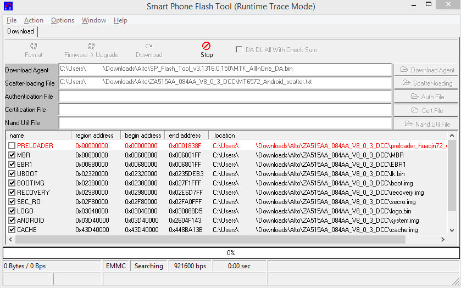Uncheck the LOGO partition checkbox
Image resolution: width=461 pixels, height=288 pixels.
pyautogui.click(x=12, y=211)
